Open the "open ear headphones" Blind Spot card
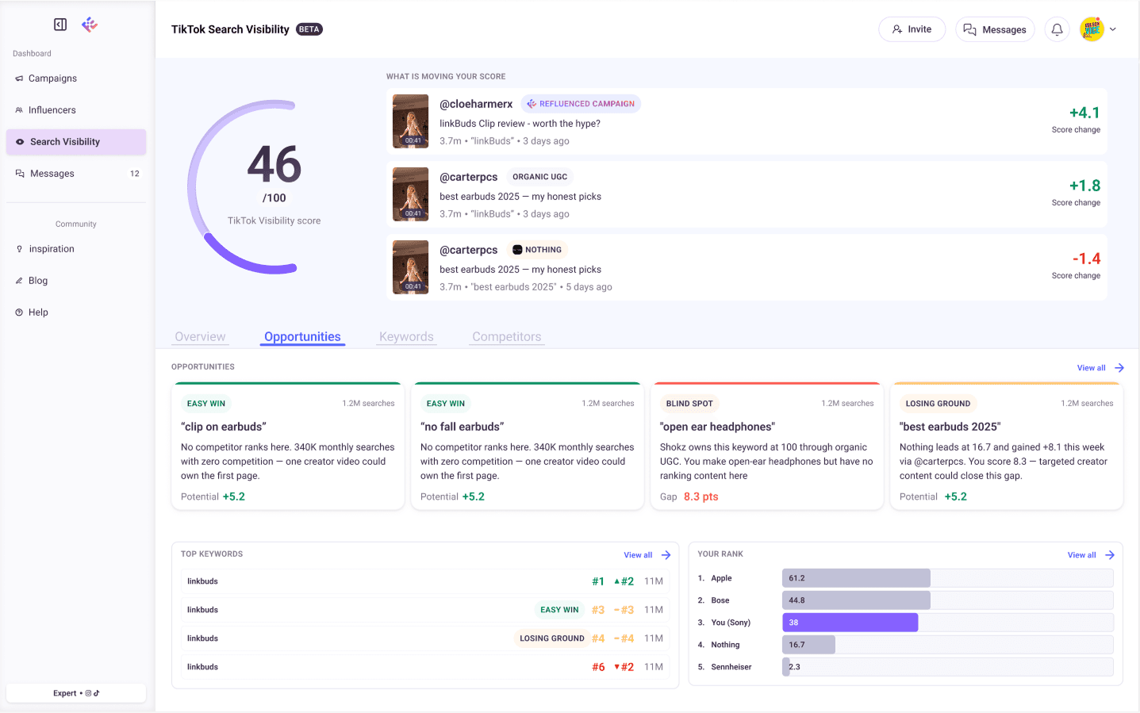Image resolution: width=1140 pixels, height=713 pixels. tap(767, 447)
